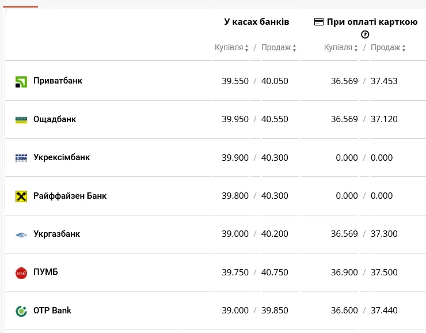The height and width of the screenshot is (333, 426).
Task: Click the Raiffeisen Bank yellow logo icon
Action: (x=21, y=196)
